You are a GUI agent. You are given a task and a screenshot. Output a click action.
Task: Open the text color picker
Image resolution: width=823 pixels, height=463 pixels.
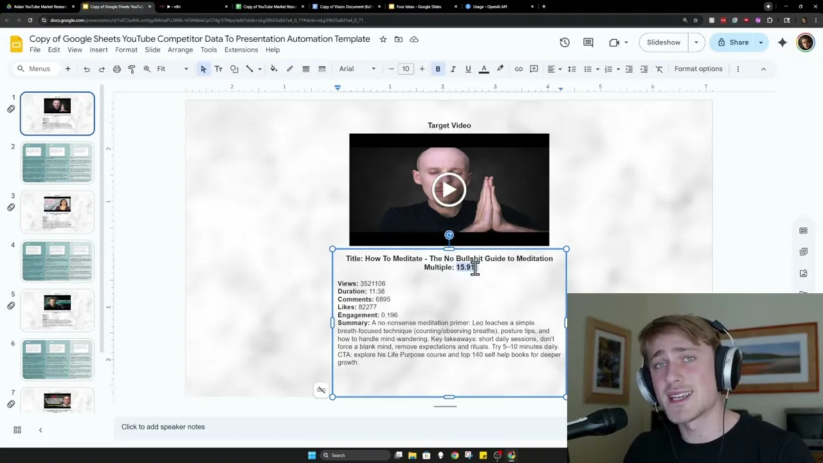[484, 69]
